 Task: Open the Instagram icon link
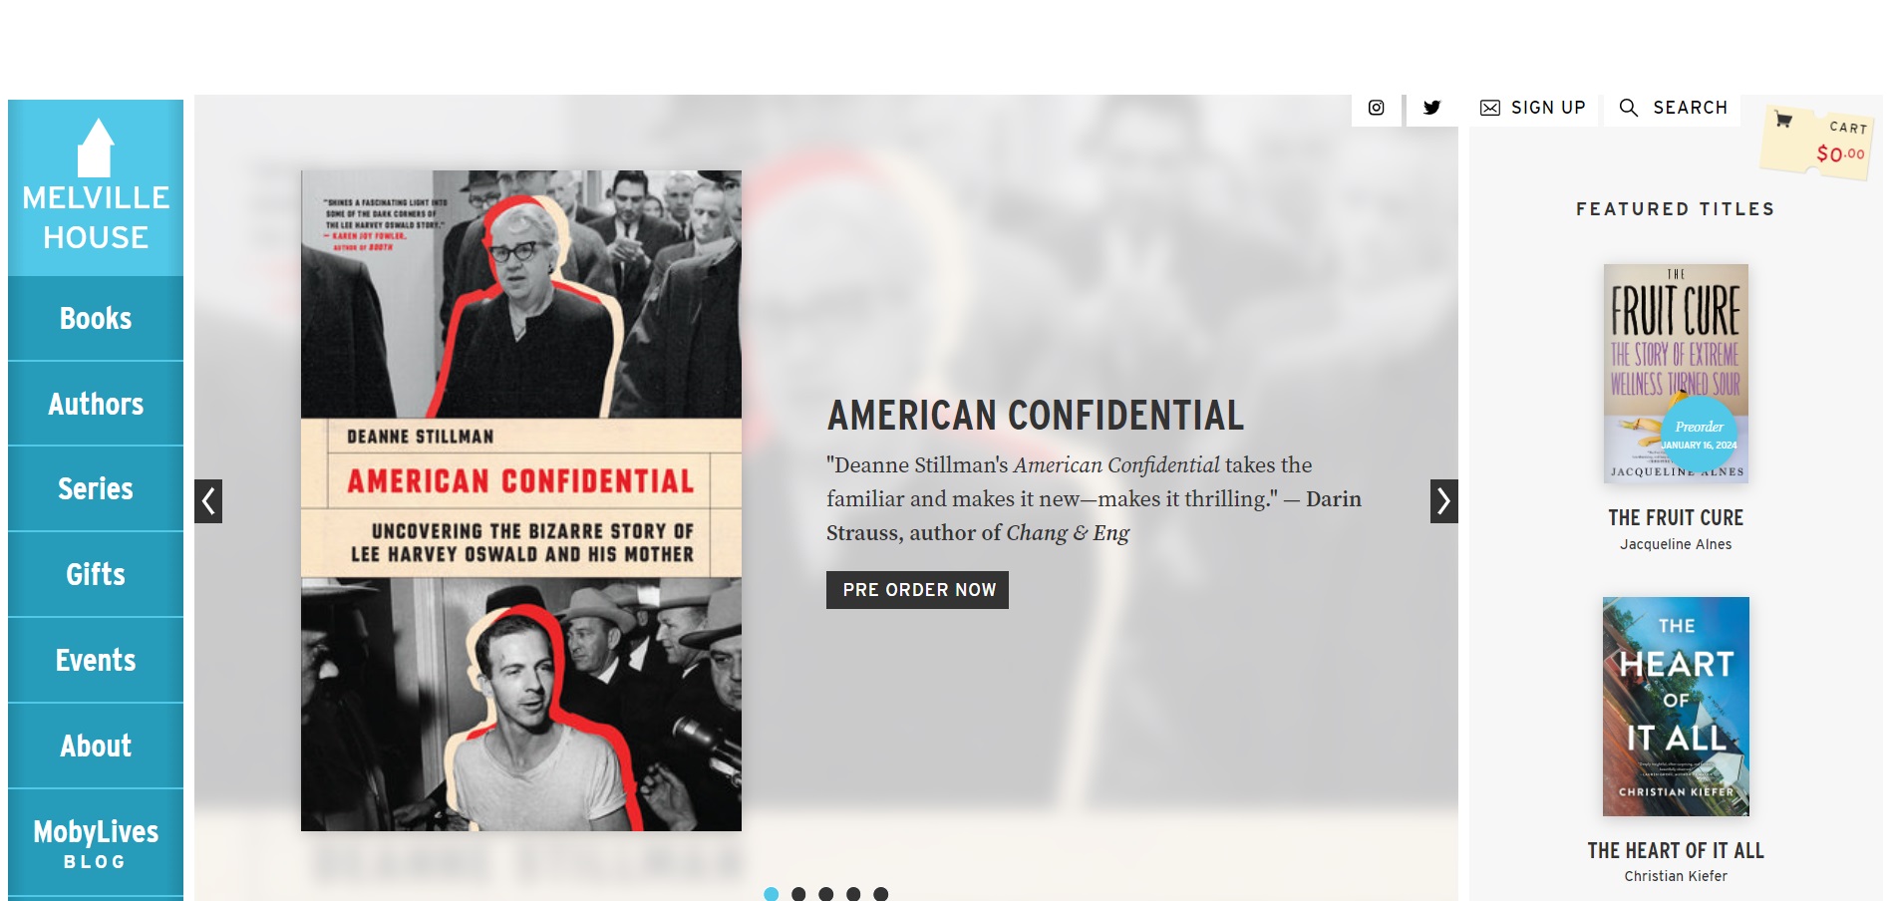1376,108
